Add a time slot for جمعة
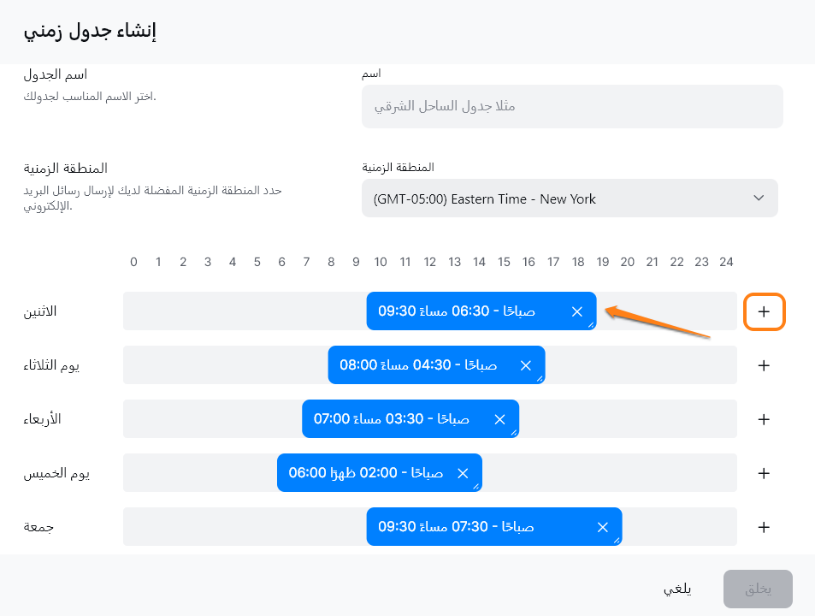 765,527
